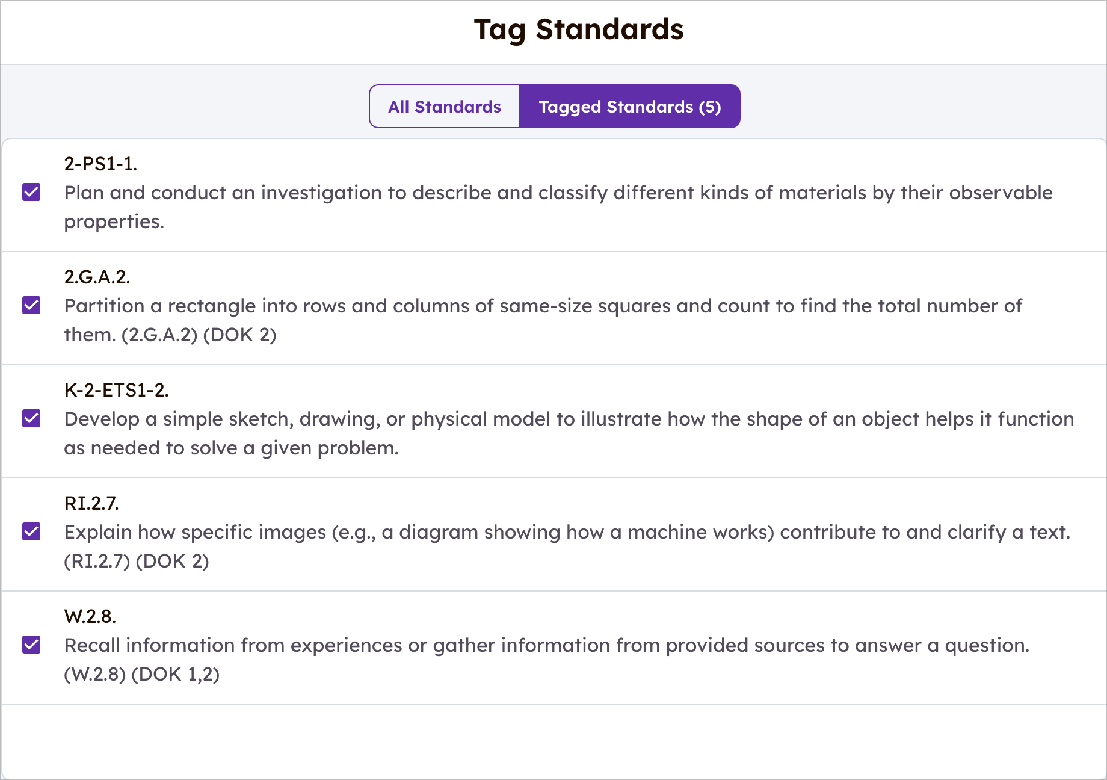Switch to the All Standards tab

point(444,106)
